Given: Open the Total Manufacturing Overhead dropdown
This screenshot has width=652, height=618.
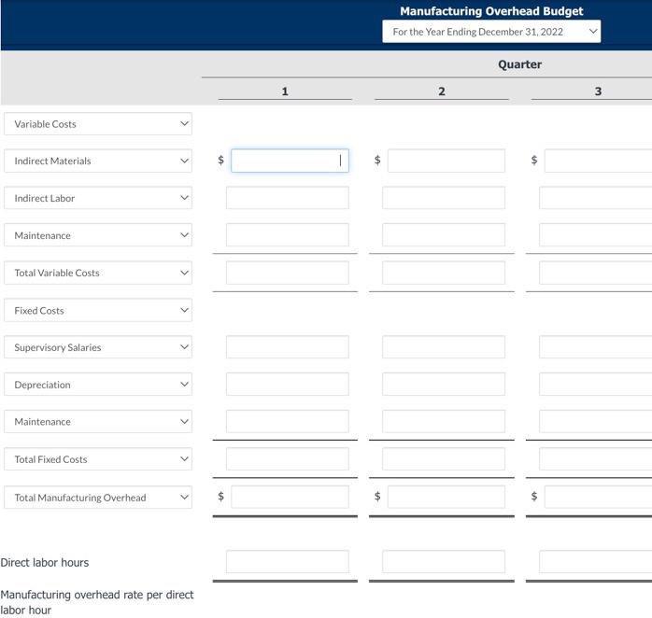Looking at the screenshot, I should pos(98,497).
